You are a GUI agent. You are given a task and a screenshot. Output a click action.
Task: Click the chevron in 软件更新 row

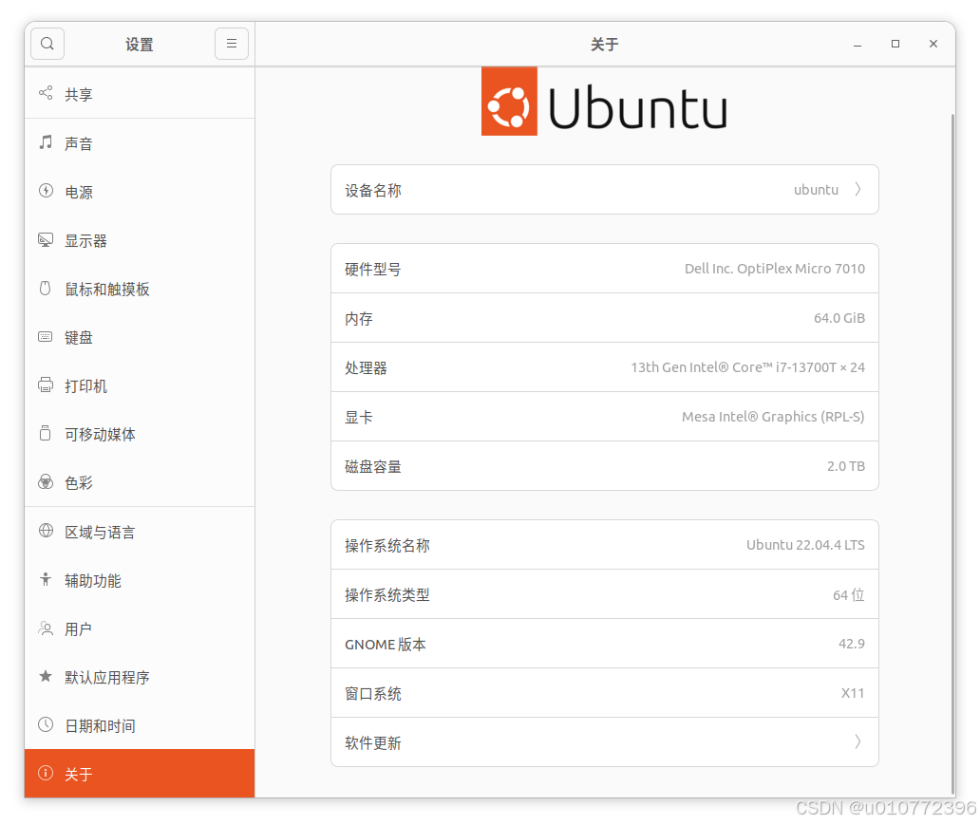(x=858, y=741)
